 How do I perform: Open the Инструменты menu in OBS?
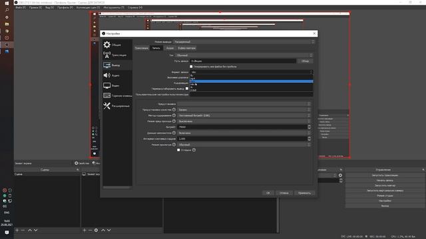114,7
